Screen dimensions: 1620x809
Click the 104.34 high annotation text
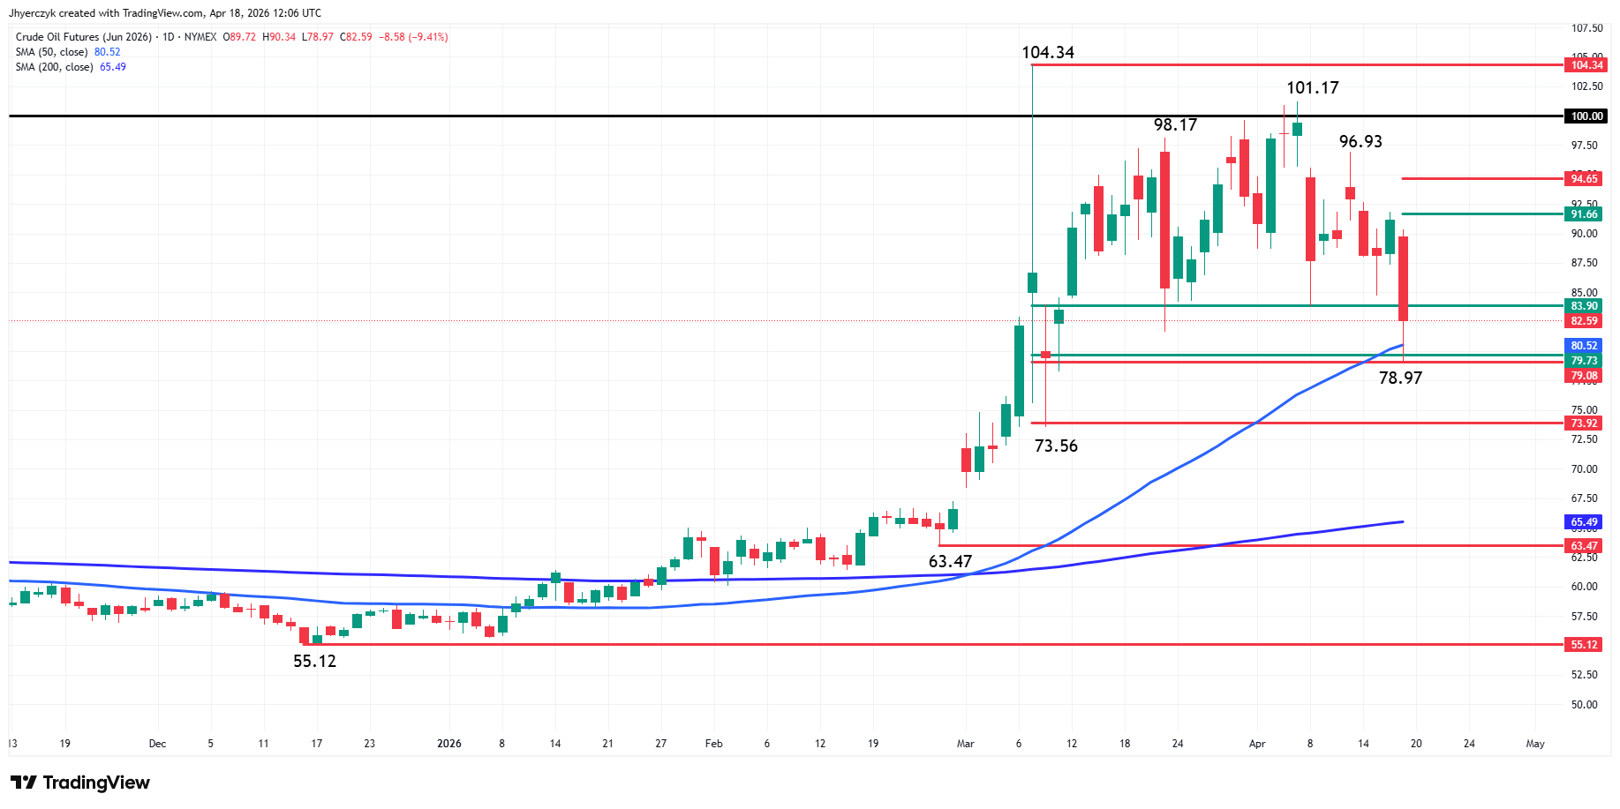[x=1048, y=53]
